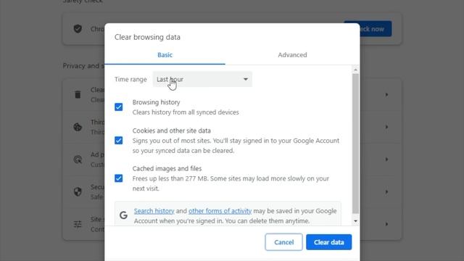The image size is (464, 261).
Task: Cancel the Clear browsing data dialog
Action: (x=283, y=242)
